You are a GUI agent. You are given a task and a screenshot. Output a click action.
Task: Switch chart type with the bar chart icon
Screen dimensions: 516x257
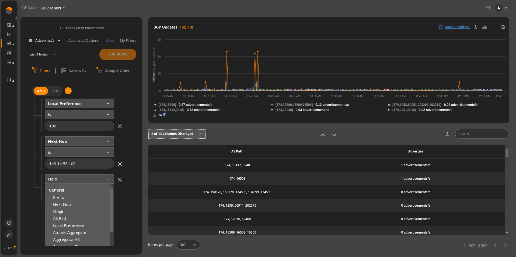click(484, 27)
